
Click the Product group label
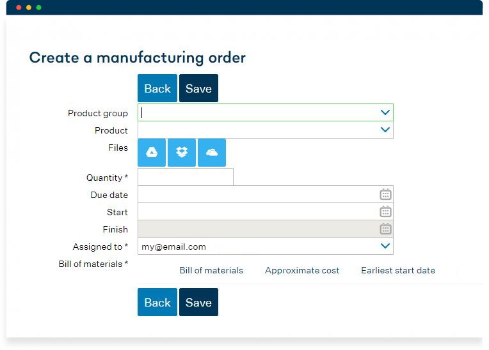point(98,113)
